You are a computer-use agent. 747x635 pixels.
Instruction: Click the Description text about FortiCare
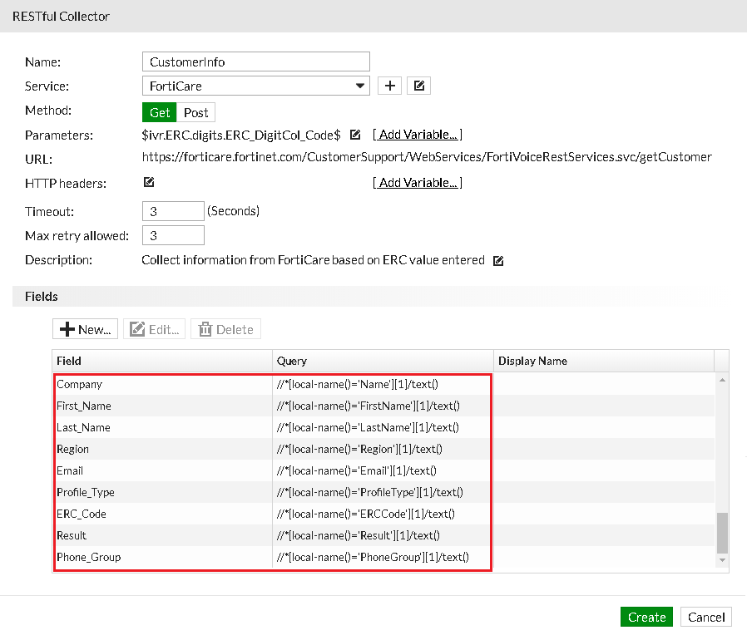pos(313,260)
